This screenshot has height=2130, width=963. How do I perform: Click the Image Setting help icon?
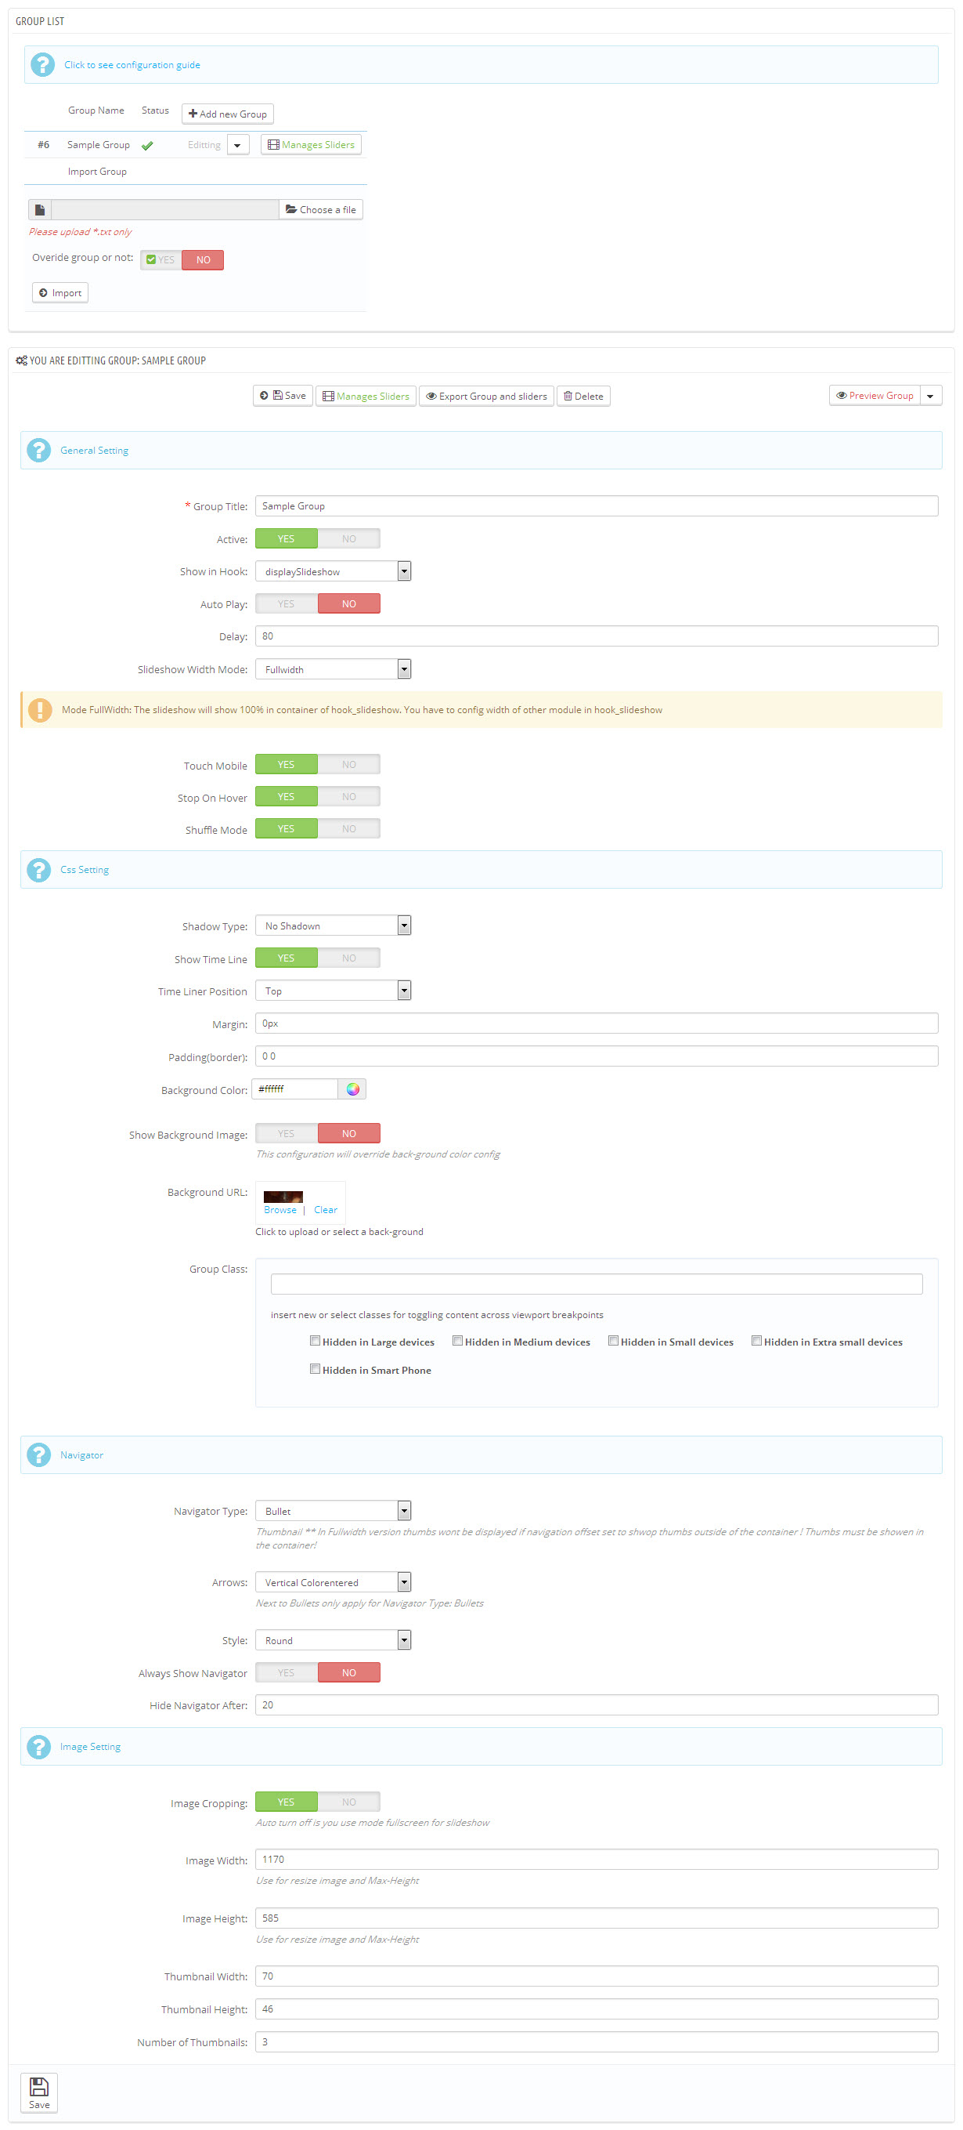(39, 1747)
